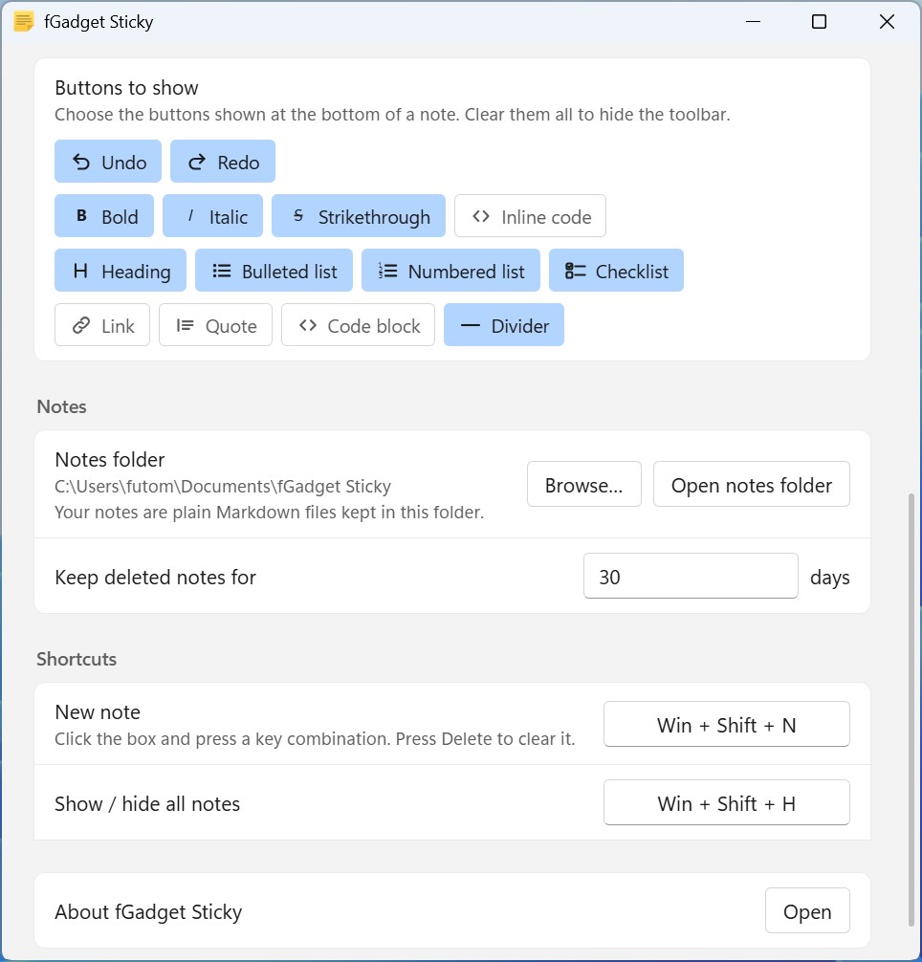Toggle the Bulleted list button chip
This screenshot has height=962, width=922.
tap(274, 271)
